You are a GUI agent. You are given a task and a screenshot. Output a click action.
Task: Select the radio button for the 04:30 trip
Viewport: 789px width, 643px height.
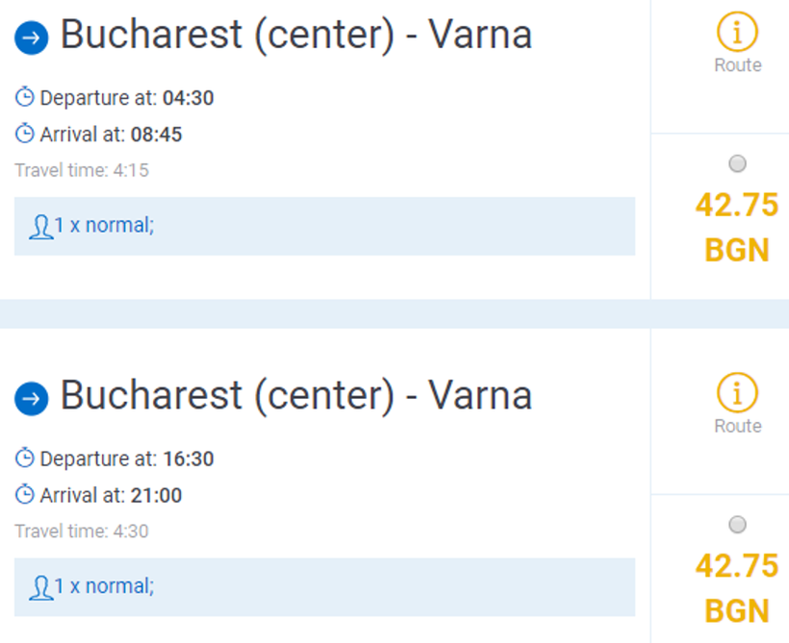coord(738,164)
